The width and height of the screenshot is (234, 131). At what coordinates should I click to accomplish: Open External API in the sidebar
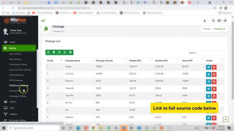pos(15,91)
